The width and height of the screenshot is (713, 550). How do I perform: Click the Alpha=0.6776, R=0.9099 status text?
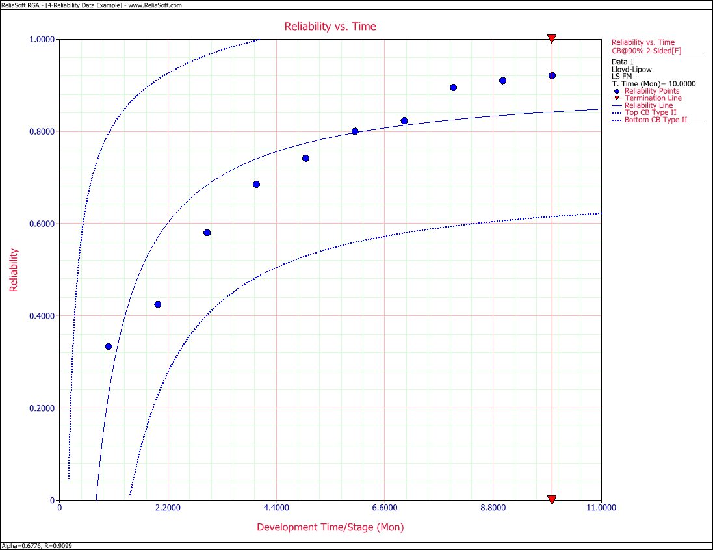[37, 546]
